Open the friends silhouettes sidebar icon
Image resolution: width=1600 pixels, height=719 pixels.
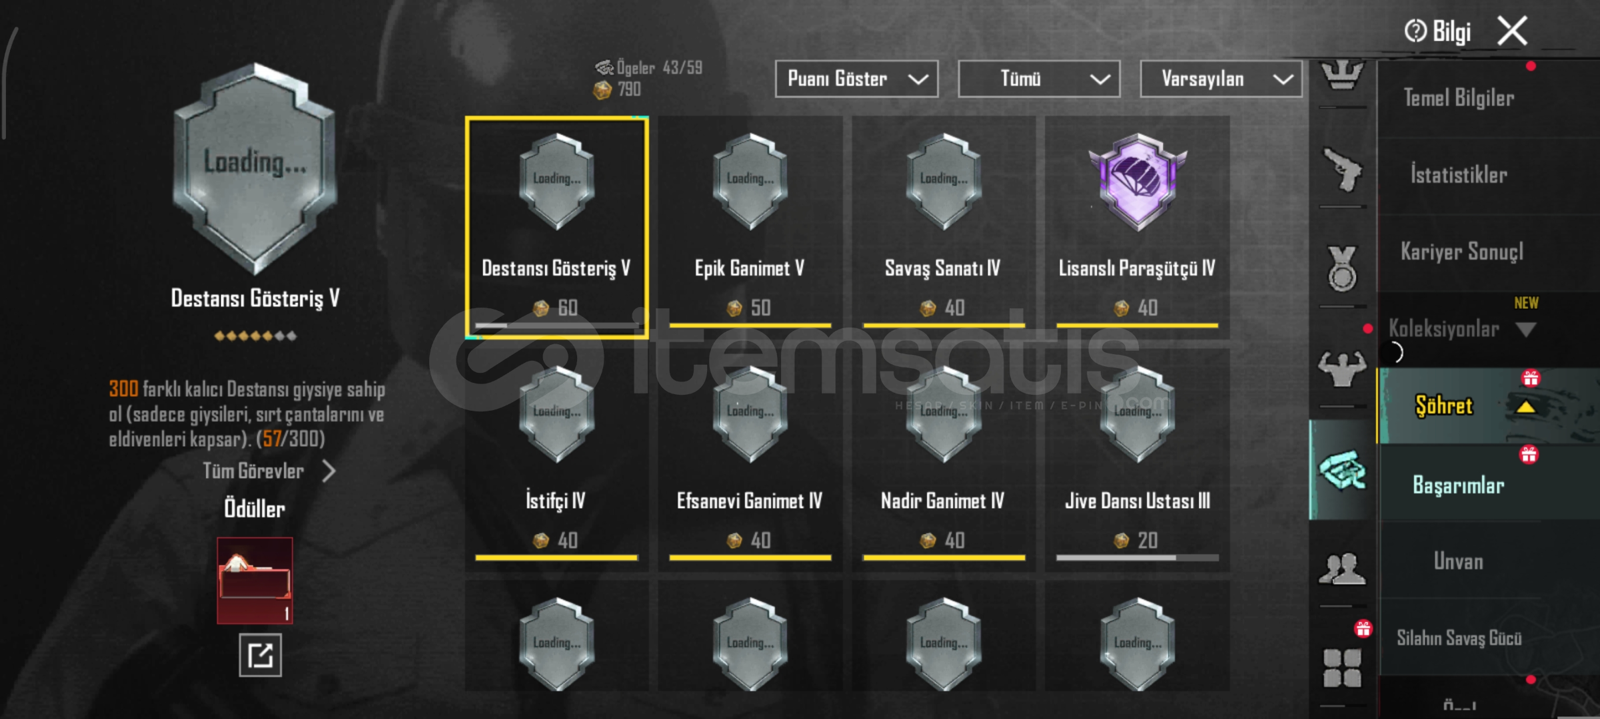click(1342, 569)
